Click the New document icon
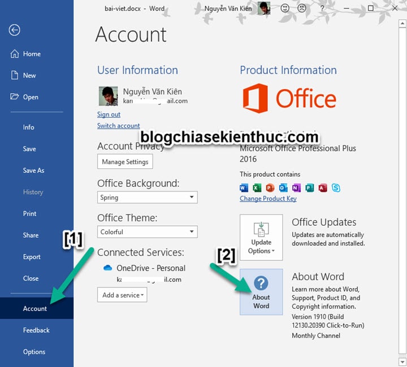The image size is (407, 367). 15,75
